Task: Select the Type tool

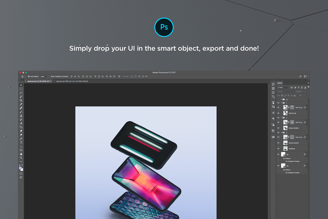Action: pos(21,143)
